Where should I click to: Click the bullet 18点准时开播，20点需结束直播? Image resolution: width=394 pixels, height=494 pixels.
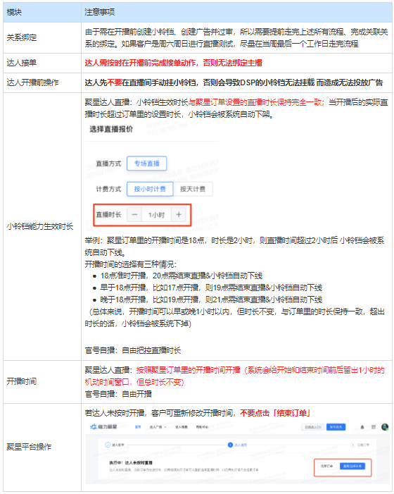[x=182, y=276]
